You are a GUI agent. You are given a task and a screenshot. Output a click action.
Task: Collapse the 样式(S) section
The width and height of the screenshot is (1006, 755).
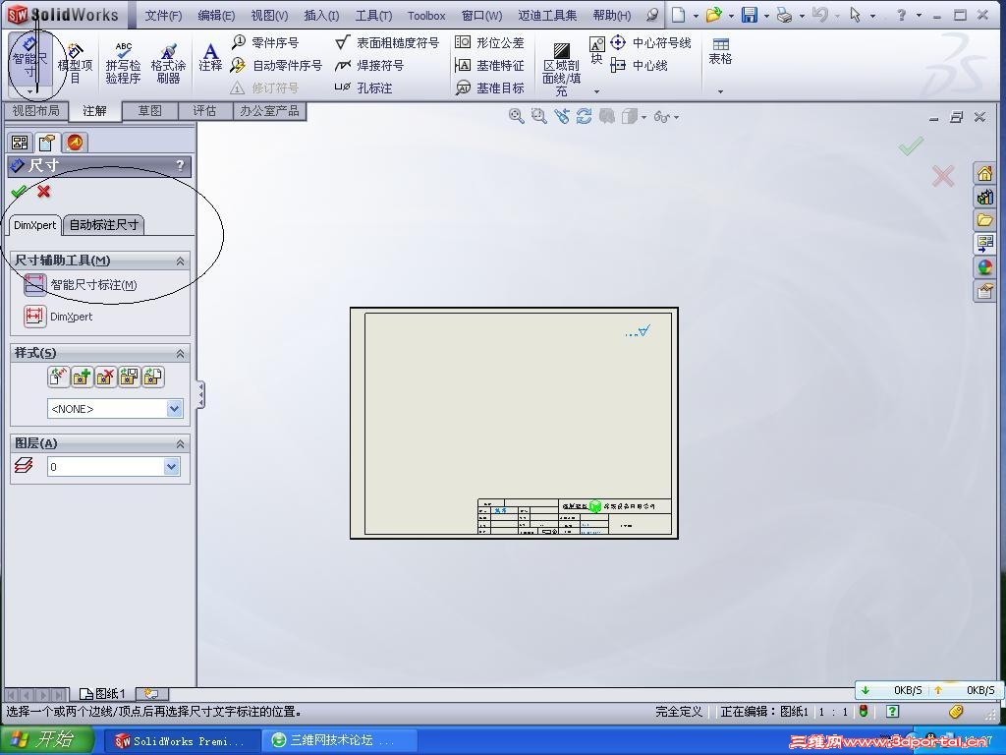click(x=181, y=353)
